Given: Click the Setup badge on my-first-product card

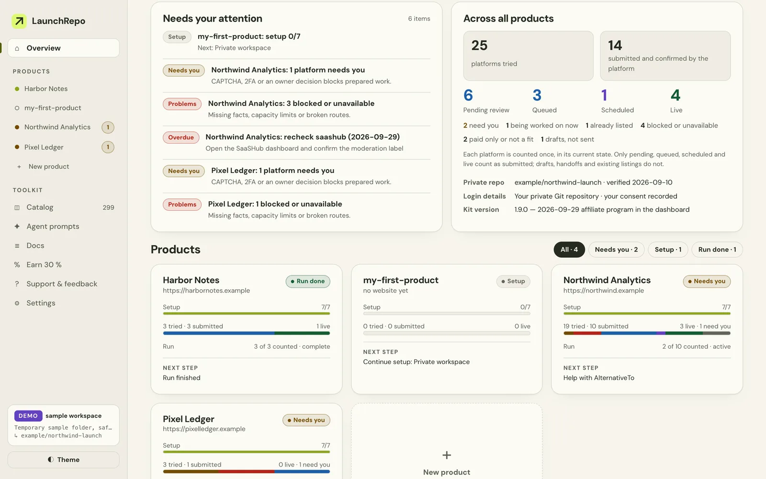Looking at the screenshot, I should (x=513, y=282).
